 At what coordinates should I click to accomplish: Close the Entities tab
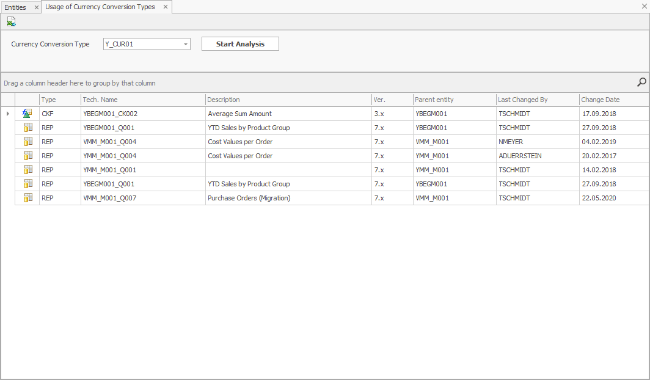tap(37, 7)
